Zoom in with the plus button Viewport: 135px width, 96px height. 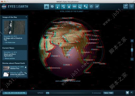coord(132,41)
